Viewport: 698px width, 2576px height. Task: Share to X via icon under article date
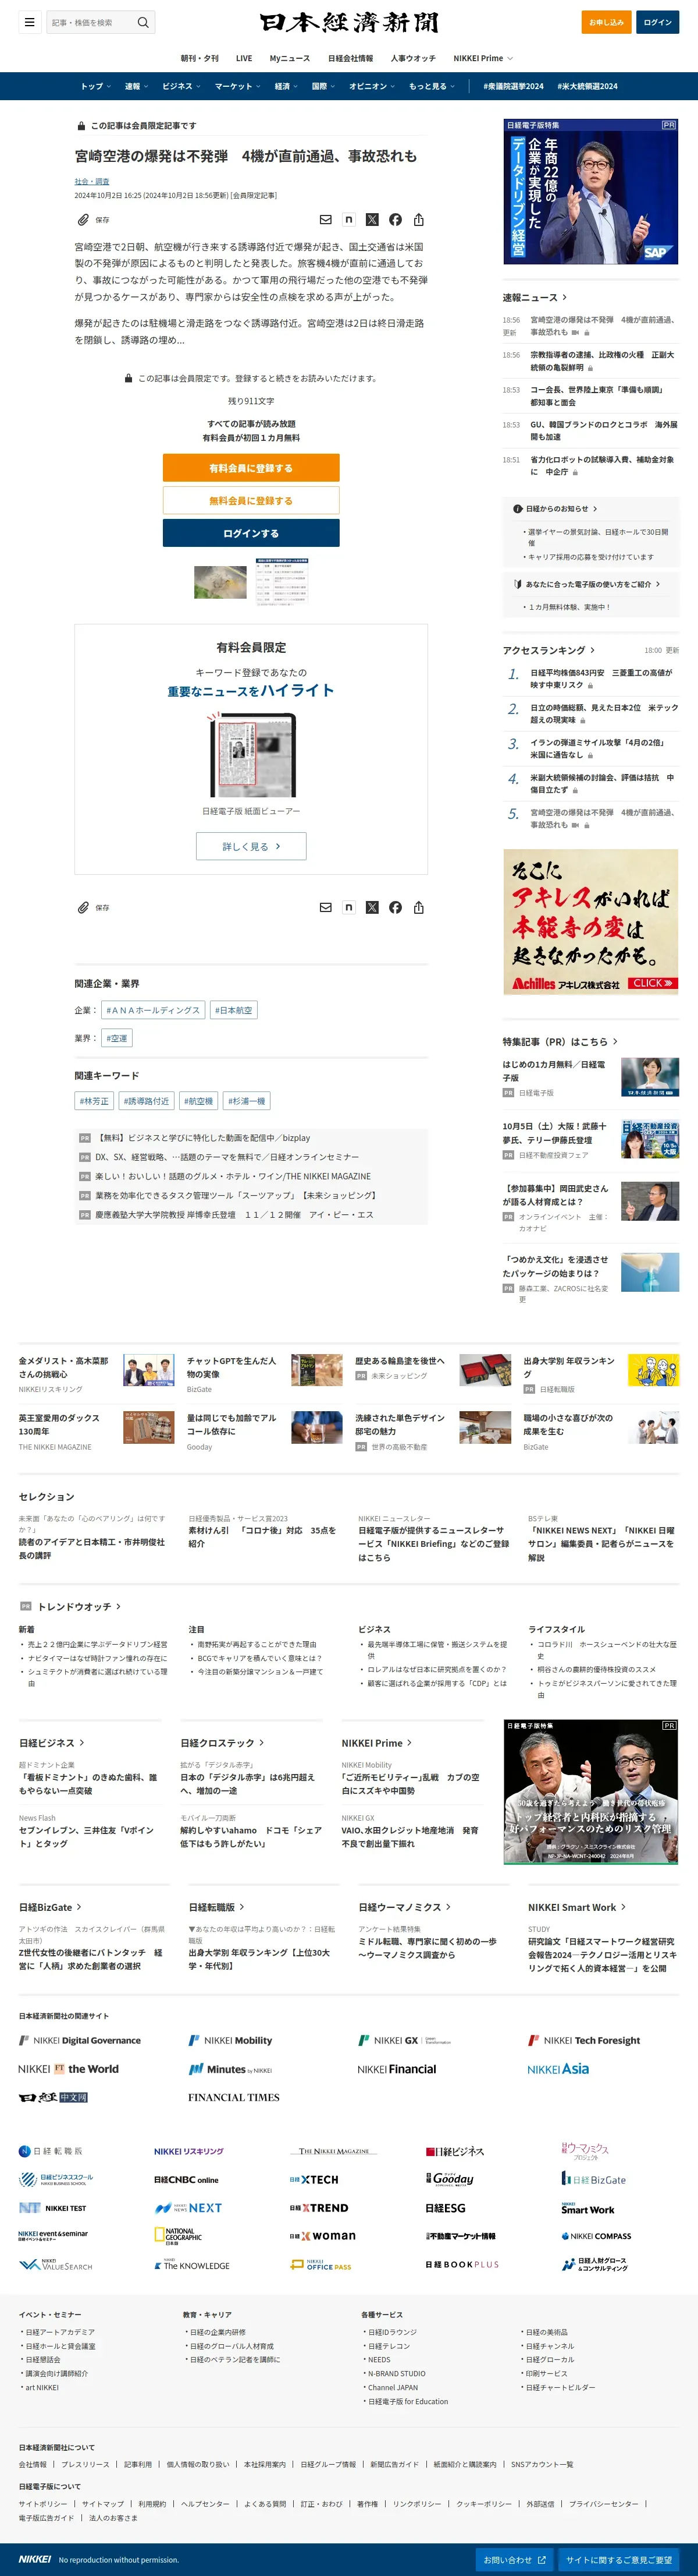[372, 220]
